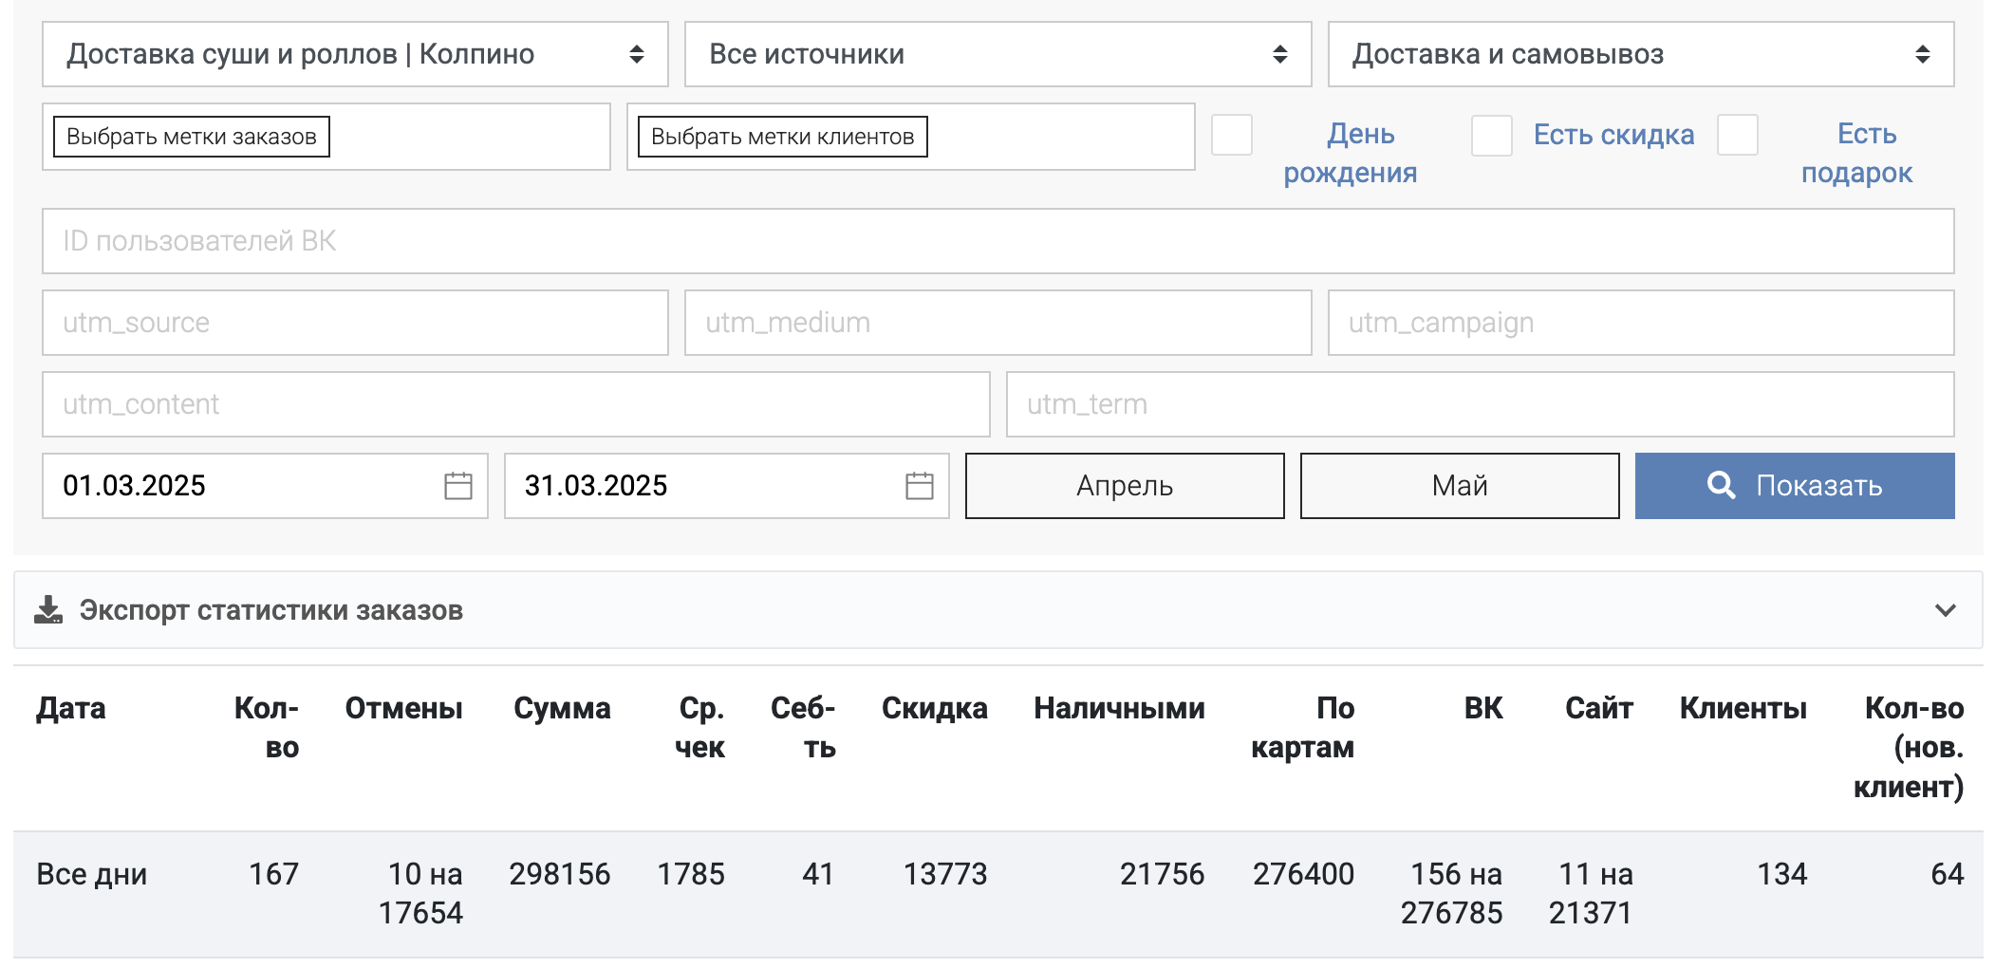Toggle the День рождения checkbox

pyautogui.click(x=1232, y=135)
